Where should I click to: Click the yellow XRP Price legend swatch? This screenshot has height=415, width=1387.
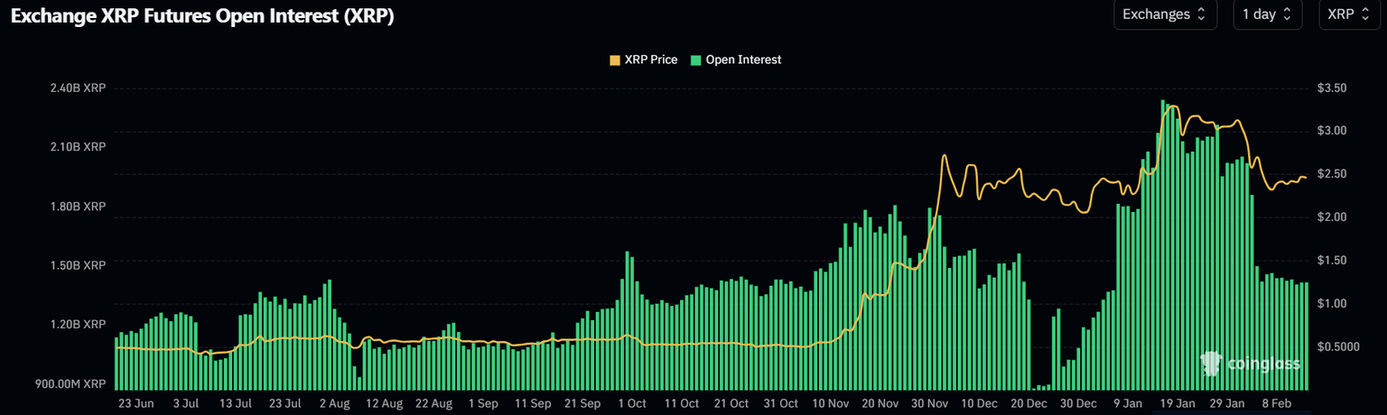pos(615,60)
